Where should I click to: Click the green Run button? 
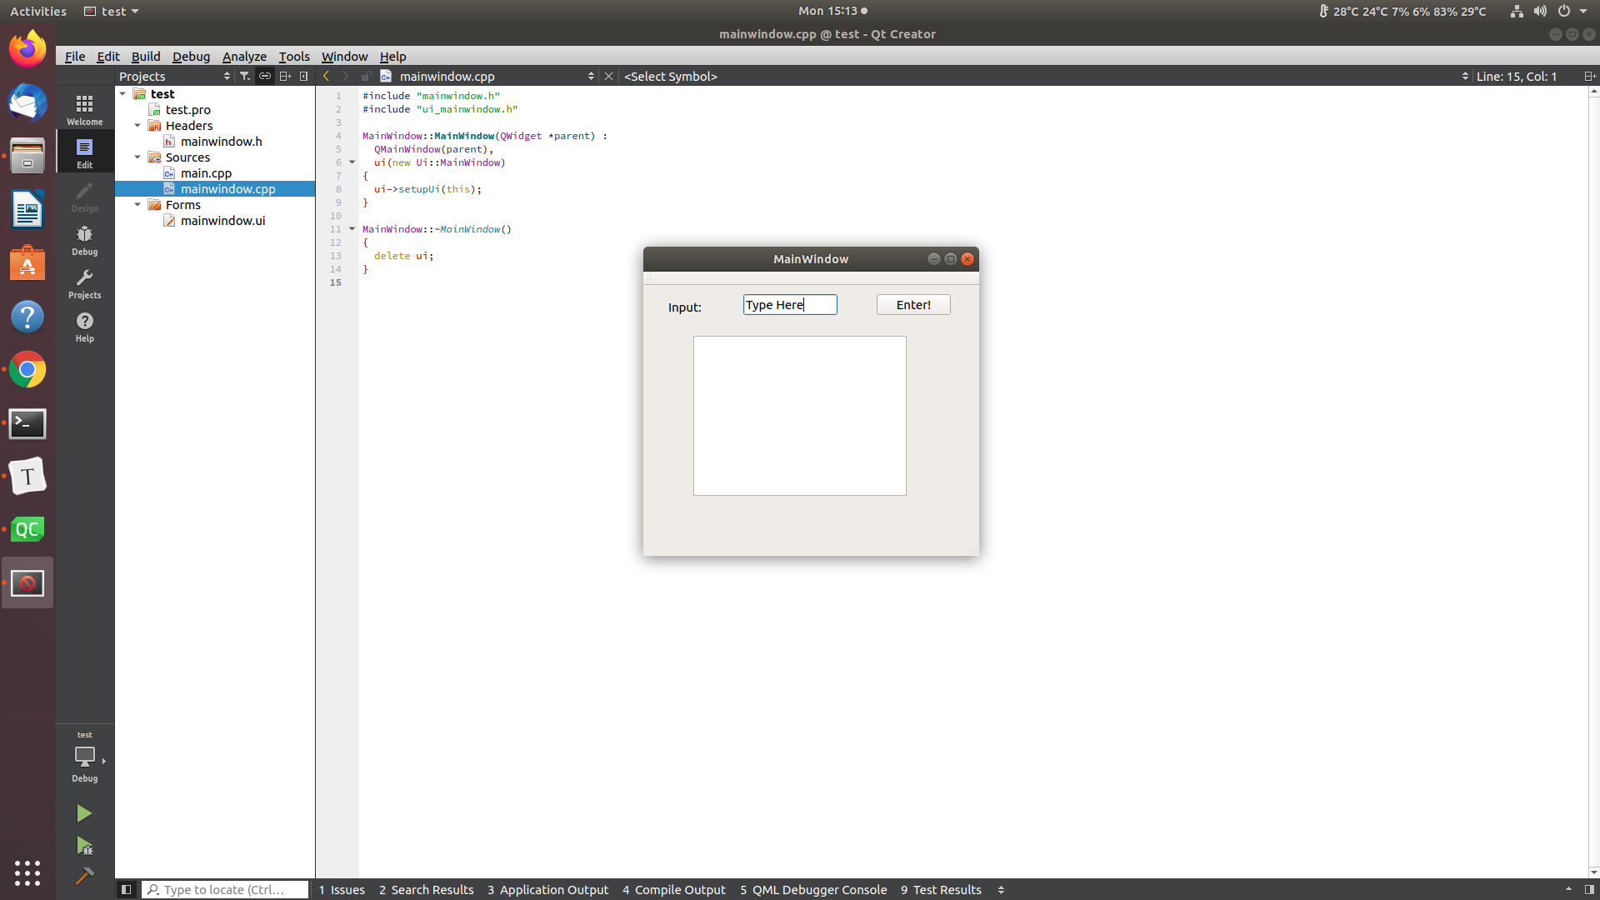tap(84, 813)
